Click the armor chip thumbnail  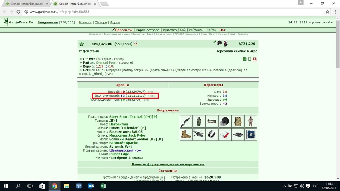click(251, 134)
